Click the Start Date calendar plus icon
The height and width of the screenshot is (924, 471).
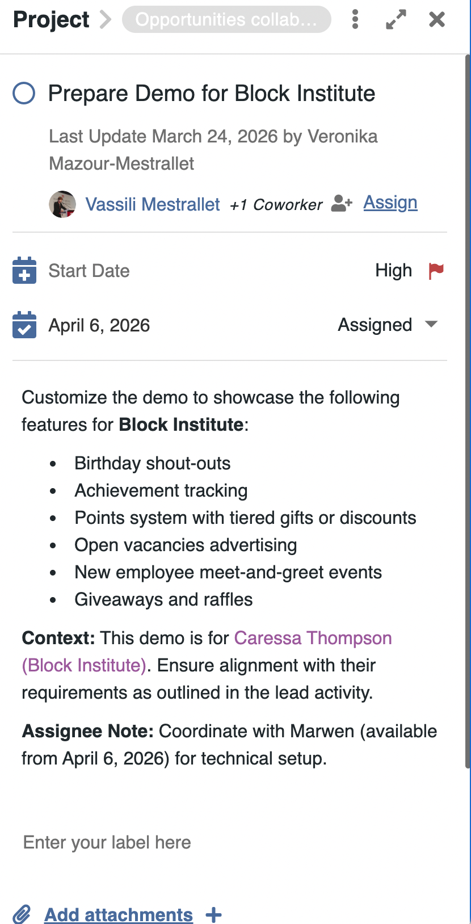click(24, 271)
